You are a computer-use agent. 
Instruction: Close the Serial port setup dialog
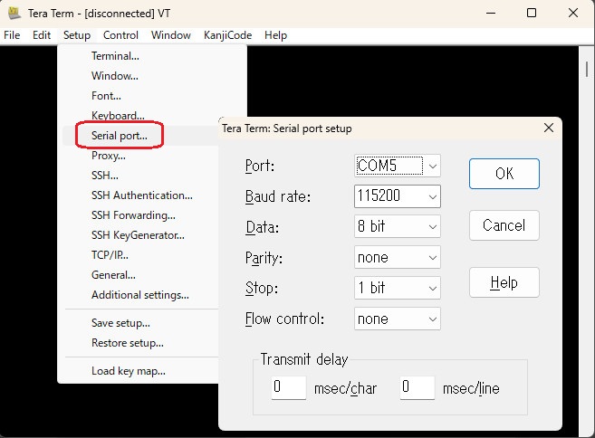coord(548,129)
